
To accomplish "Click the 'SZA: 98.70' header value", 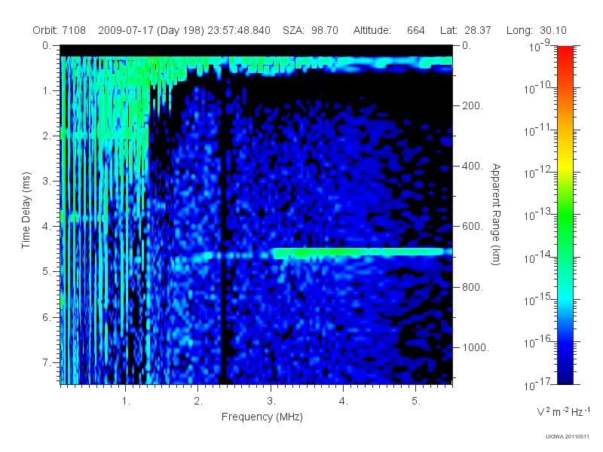I will (311, 30).
